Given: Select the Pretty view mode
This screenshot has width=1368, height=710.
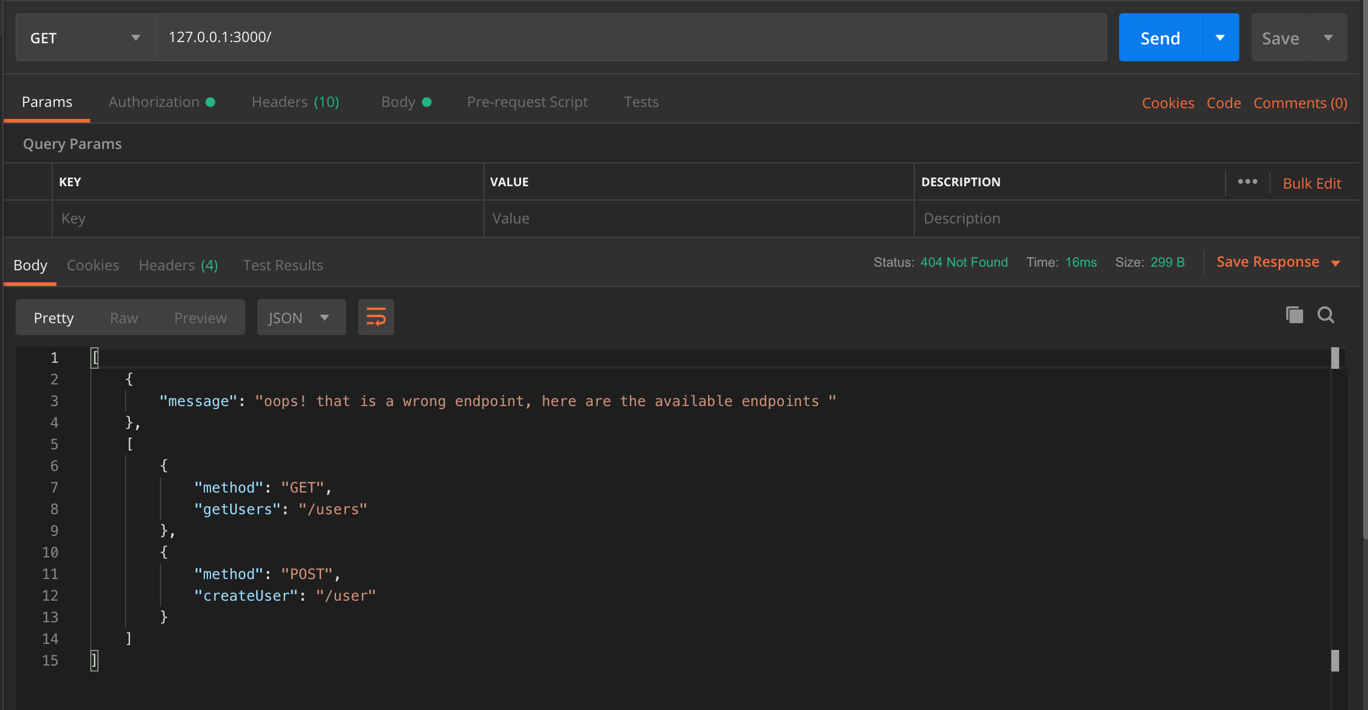Looking at the screenshot, I should coord(53,317).
